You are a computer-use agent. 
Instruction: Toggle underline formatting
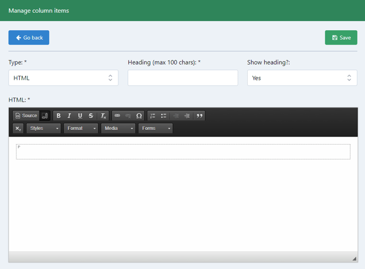(80, 116)
